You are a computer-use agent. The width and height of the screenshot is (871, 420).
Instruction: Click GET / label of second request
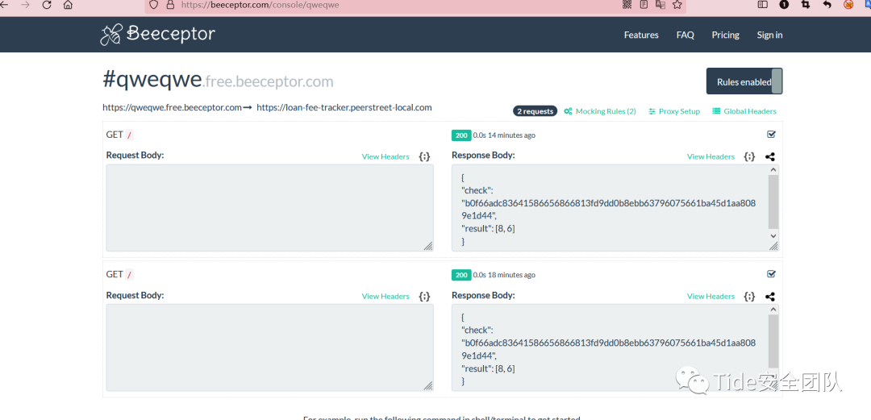[120, 274]
